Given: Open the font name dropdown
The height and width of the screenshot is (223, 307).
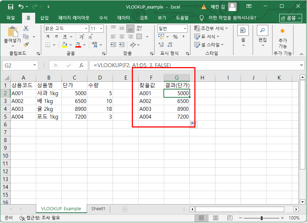Looking at the screenshot, I should tap(86, 29).
